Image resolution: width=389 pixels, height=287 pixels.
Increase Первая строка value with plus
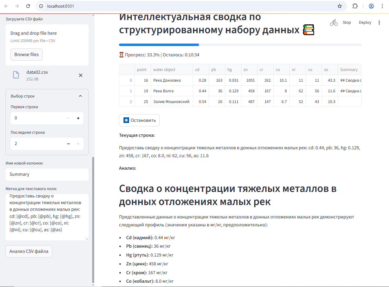pos(78,118)
